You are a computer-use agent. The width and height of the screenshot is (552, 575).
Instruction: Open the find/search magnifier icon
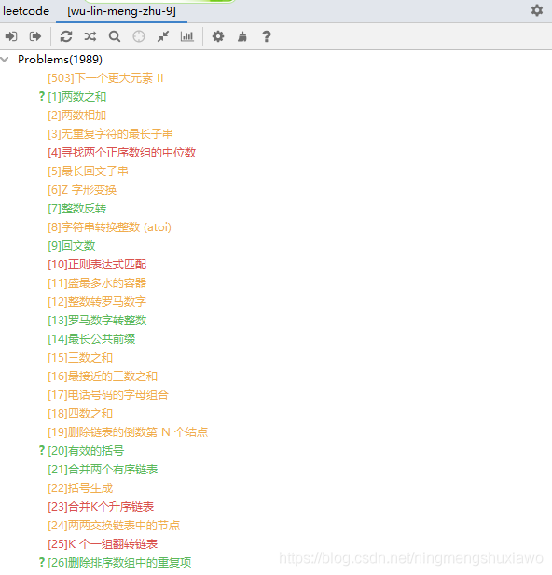(115, 36)
